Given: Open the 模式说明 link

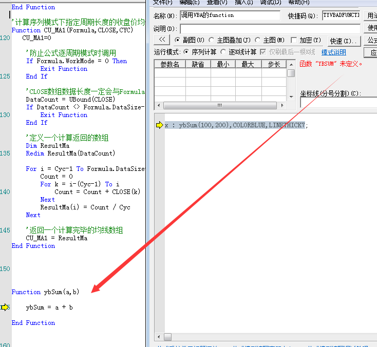Looking at the screenshot, I should point(333,52).
